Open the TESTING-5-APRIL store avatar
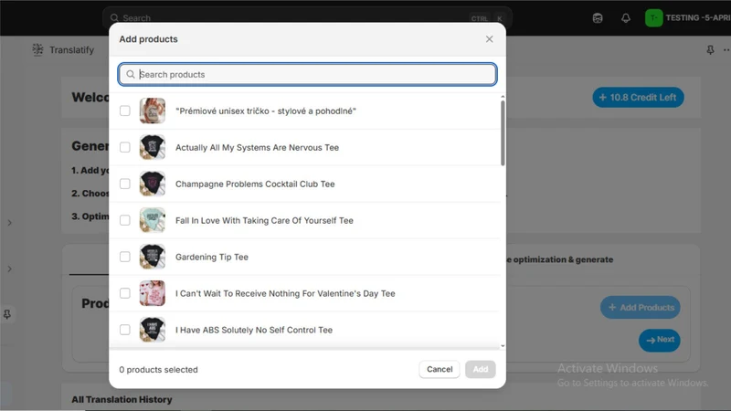731x411 pixels. [x=653, y=18]
